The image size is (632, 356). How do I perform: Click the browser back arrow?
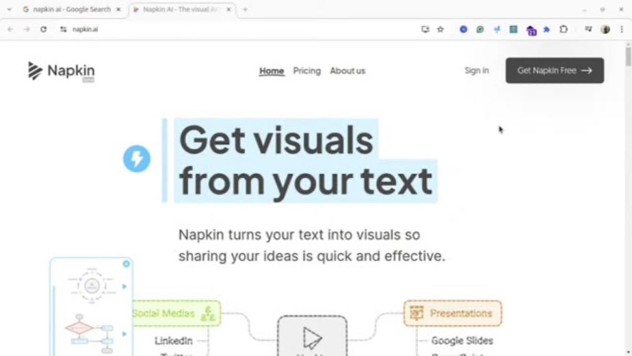[10, 29]
